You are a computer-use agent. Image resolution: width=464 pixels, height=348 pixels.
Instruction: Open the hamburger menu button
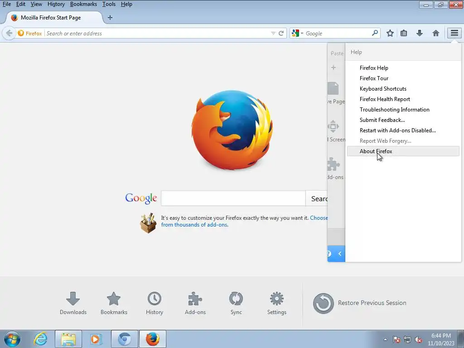coord(454,33)
